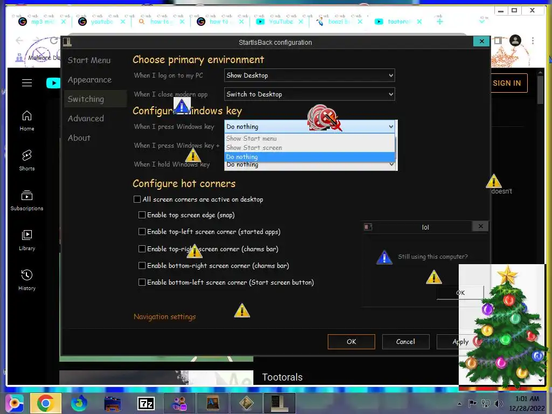Image resolution: width=552 pixels, height=414 pixels.
Task: Open Library in YouTube sidebar
Action: (27, 240)
